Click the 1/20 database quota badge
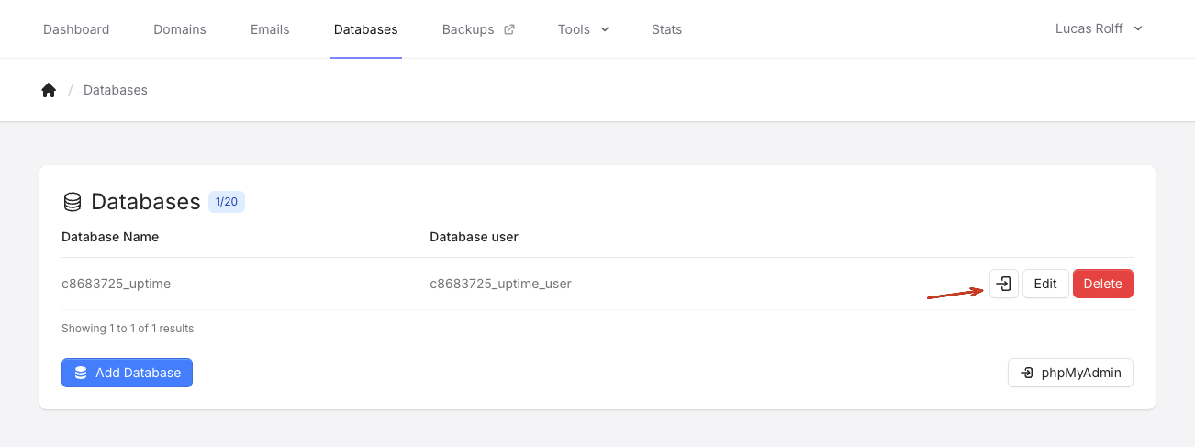 tap(227, 202)
